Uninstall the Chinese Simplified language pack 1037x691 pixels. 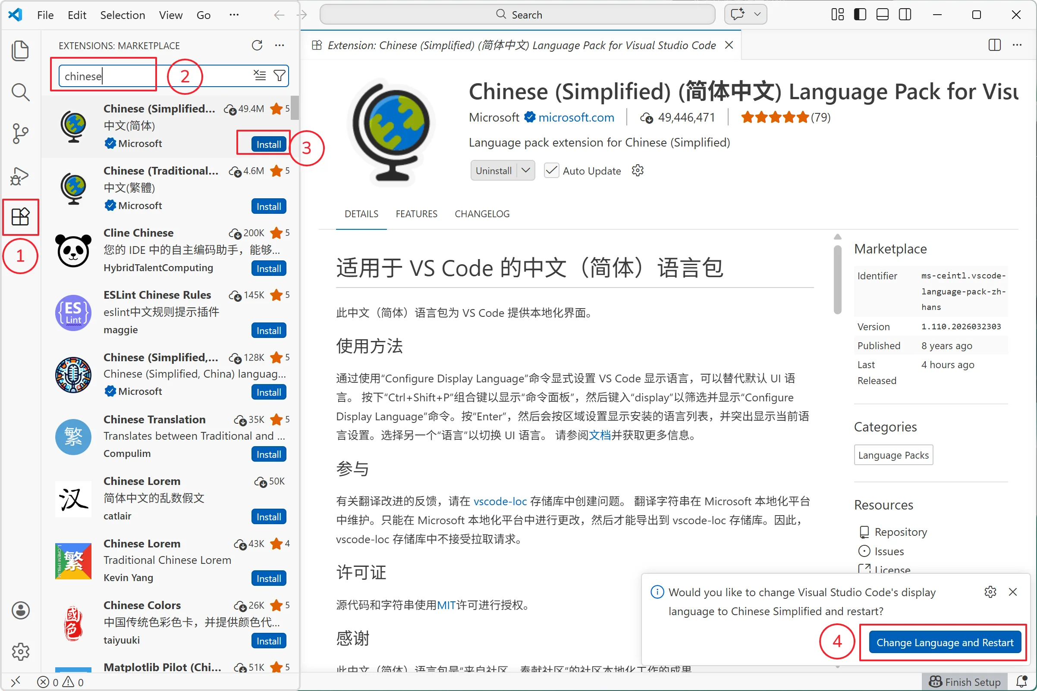click(x=494, y=171)
